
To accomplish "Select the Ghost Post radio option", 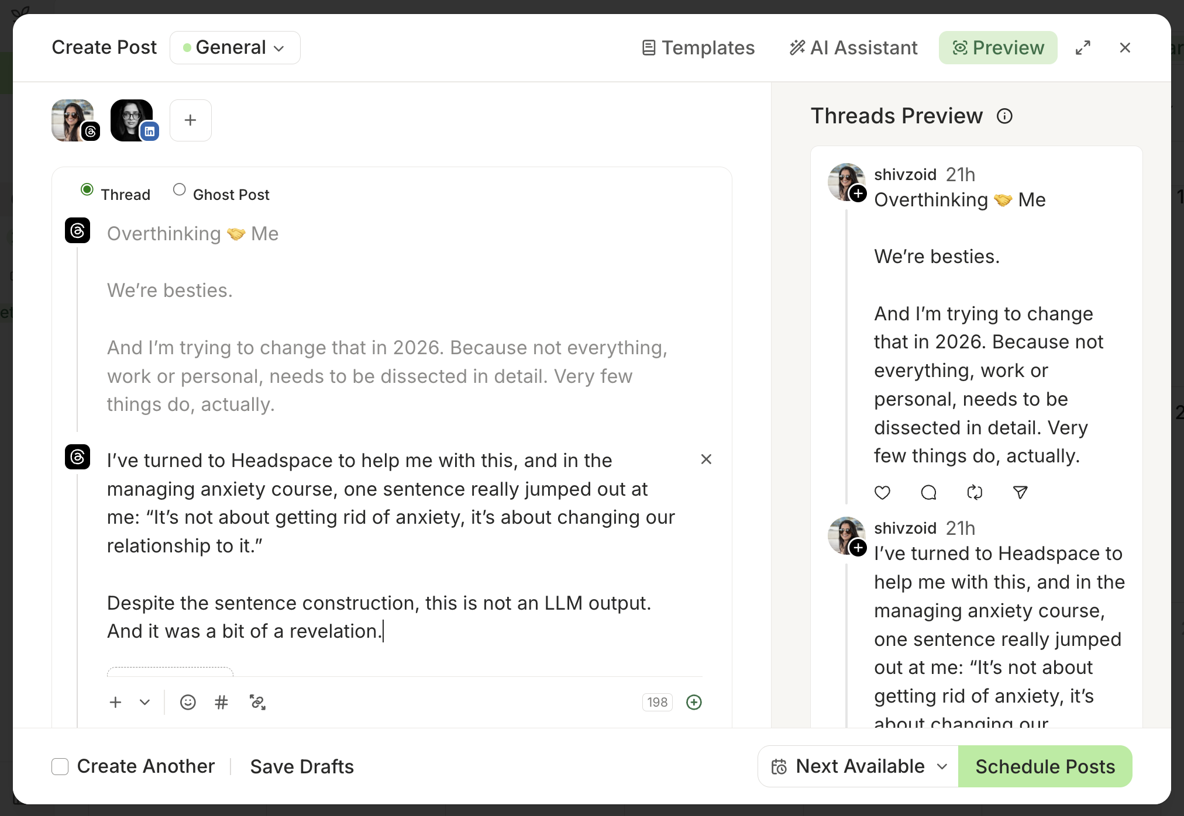I will tap(180, 190).
